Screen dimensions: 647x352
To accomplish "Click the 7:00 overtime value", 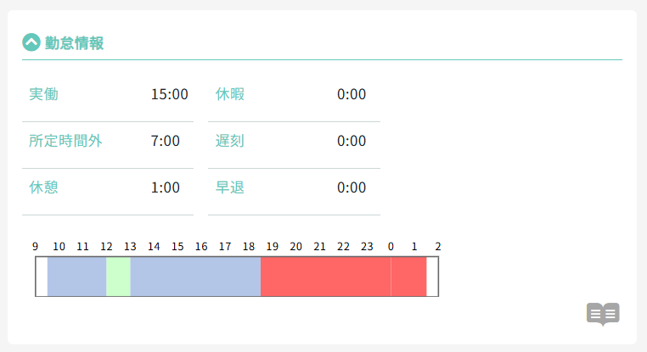I will tap(166, 141).
